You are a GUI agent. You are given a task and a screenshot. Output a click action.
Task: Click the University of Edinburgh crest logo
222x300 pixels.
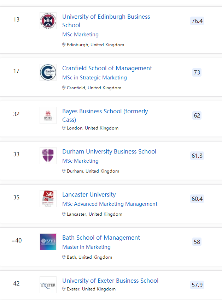coord(48,21)
